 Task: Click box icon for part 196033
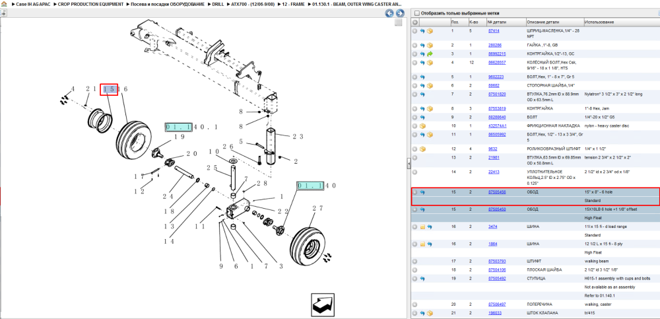[430, 313]
